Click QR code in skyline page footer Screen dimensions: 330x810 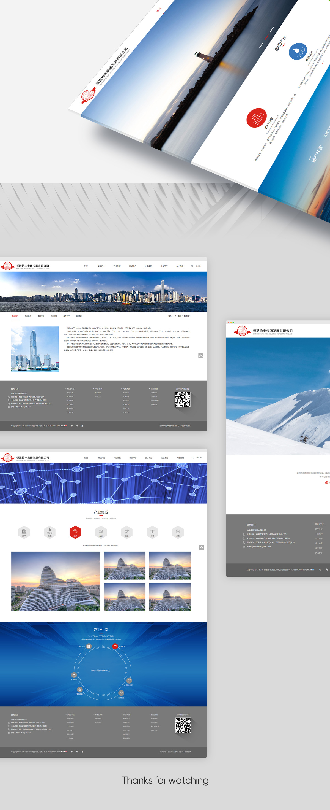[x=182, y=400]
